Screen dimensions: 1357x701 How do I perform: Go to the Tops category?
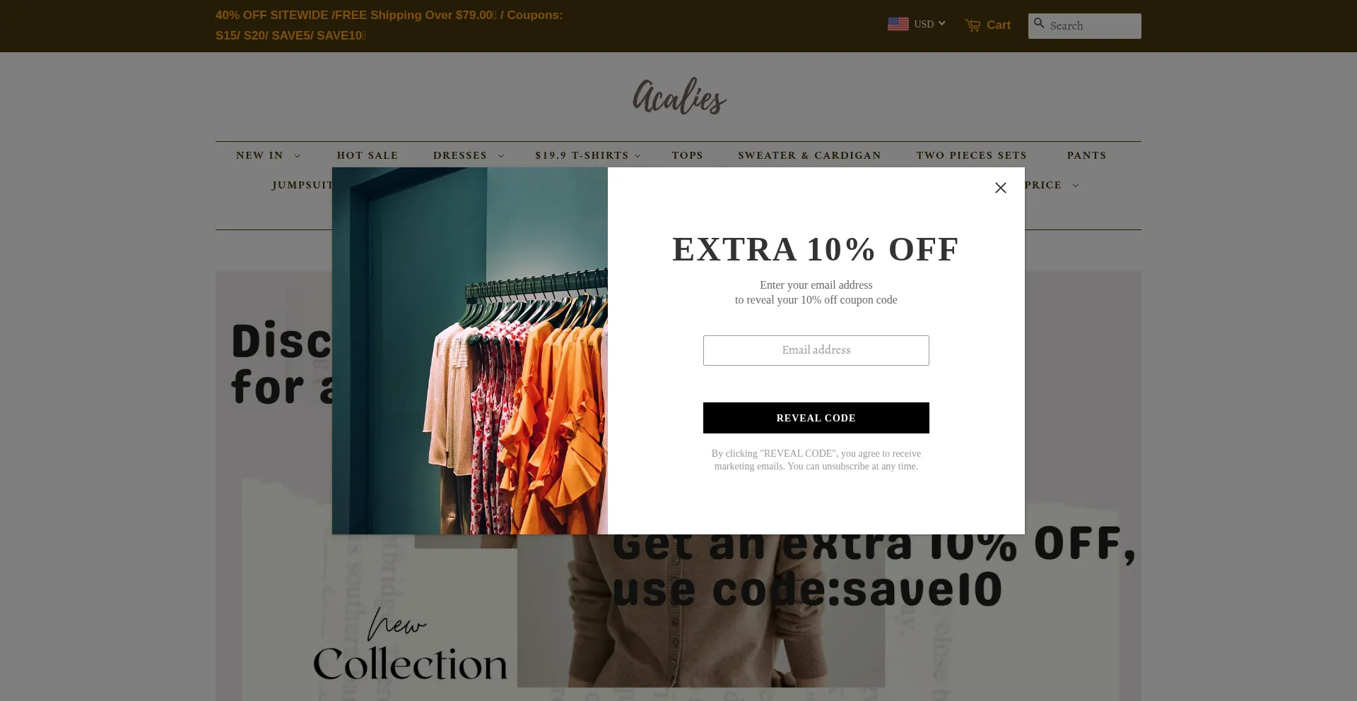coord(687,155)
